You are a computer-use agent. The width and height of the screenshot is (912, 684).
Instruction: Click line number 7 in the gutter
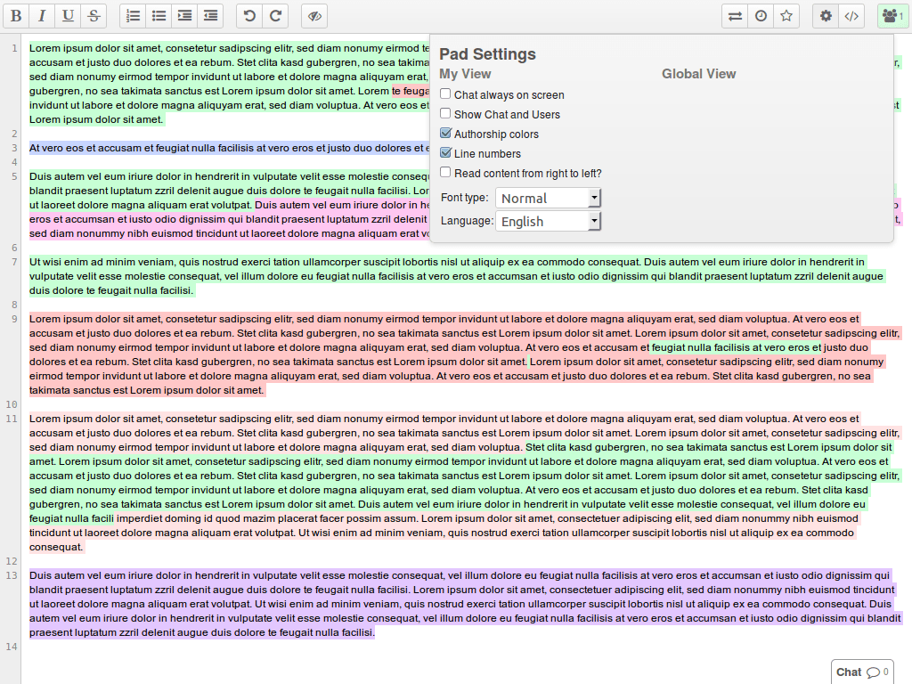point(14,262)
